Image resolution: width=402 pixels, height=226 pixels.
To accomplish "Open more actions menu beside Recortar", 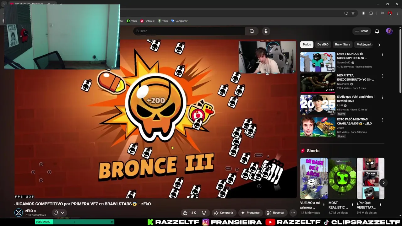I will pos(293,213).
